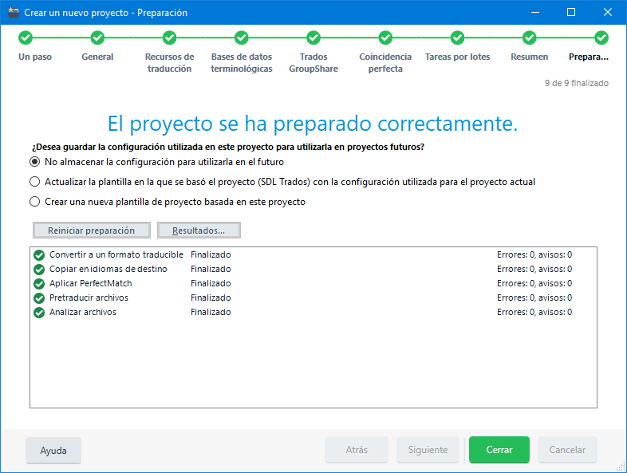
Task: Select the Pretraducir archivos task row
Action: (313, 298)
